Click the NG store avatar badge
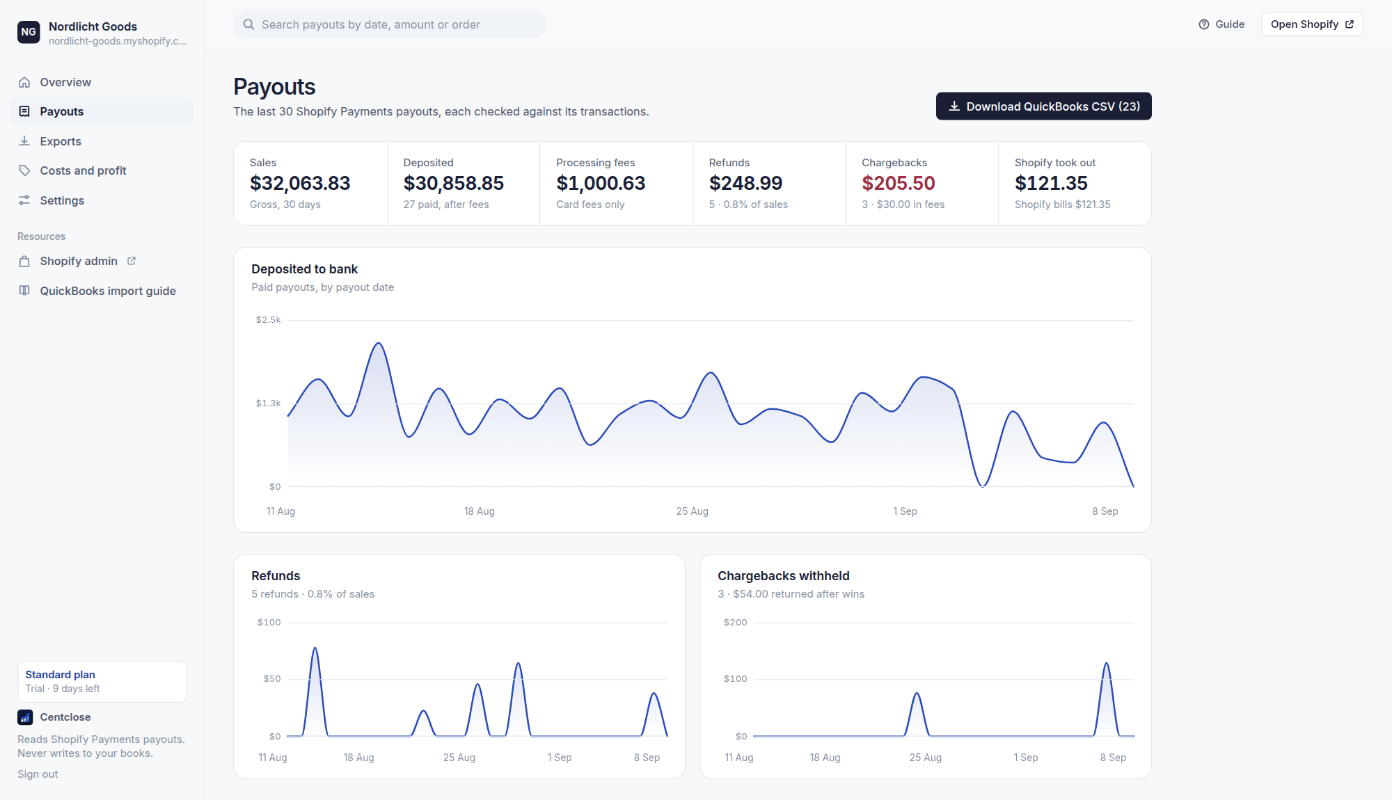 pyautogui.click(x=29, y=32)
